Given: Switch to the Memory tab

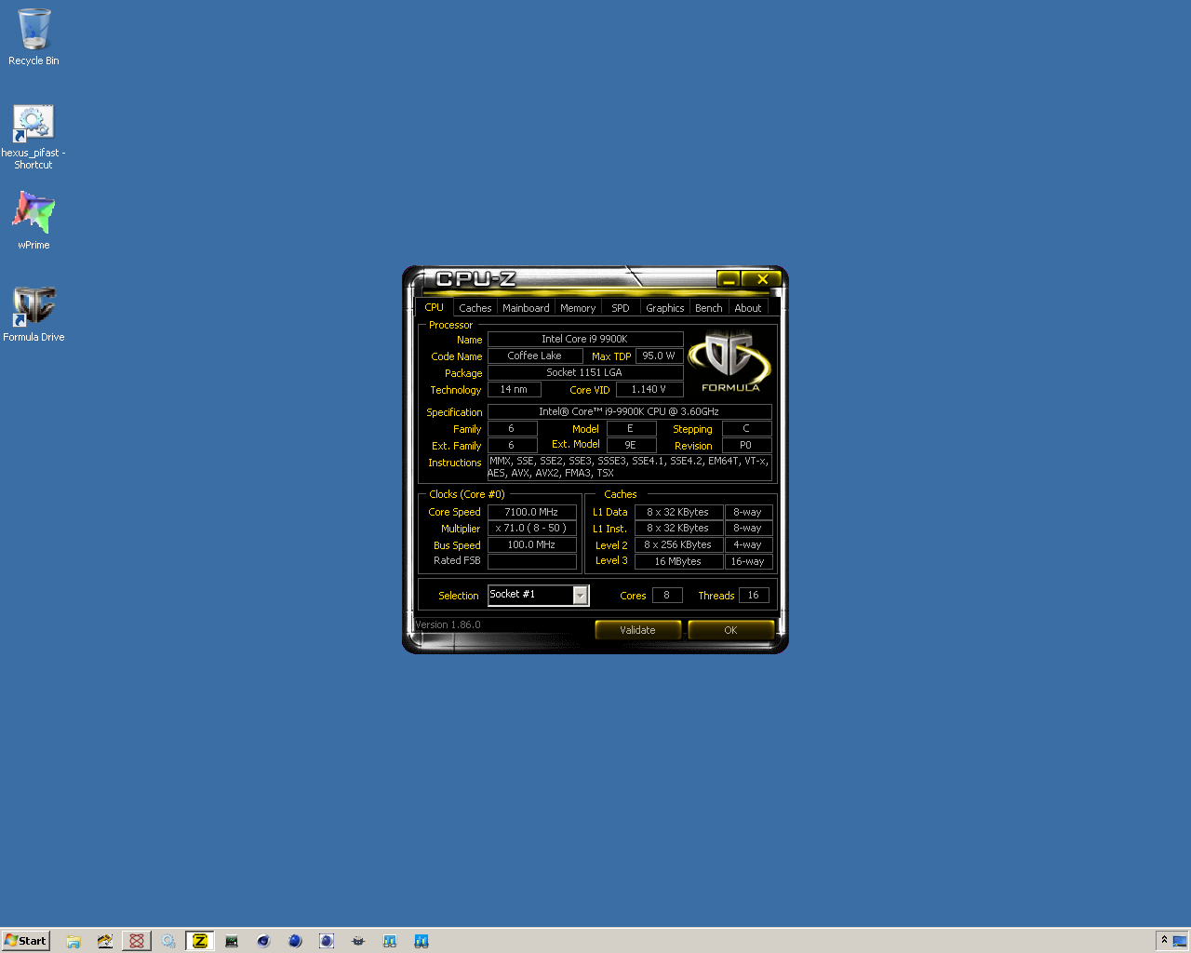Looking at the screenshot, I should click(x=578, y=308).
